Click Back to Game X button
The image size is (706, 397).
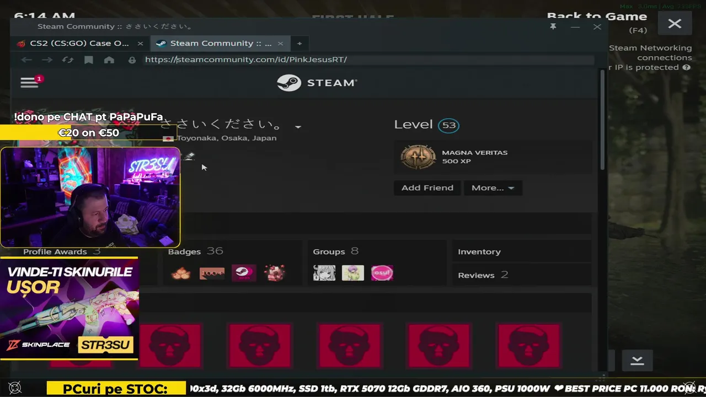pyautogui.click(x=675, y=24)
